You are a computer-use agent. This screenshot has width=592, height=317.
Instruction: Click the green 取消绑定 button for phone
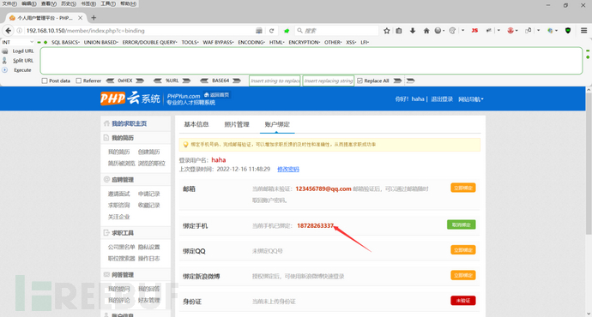461,224
